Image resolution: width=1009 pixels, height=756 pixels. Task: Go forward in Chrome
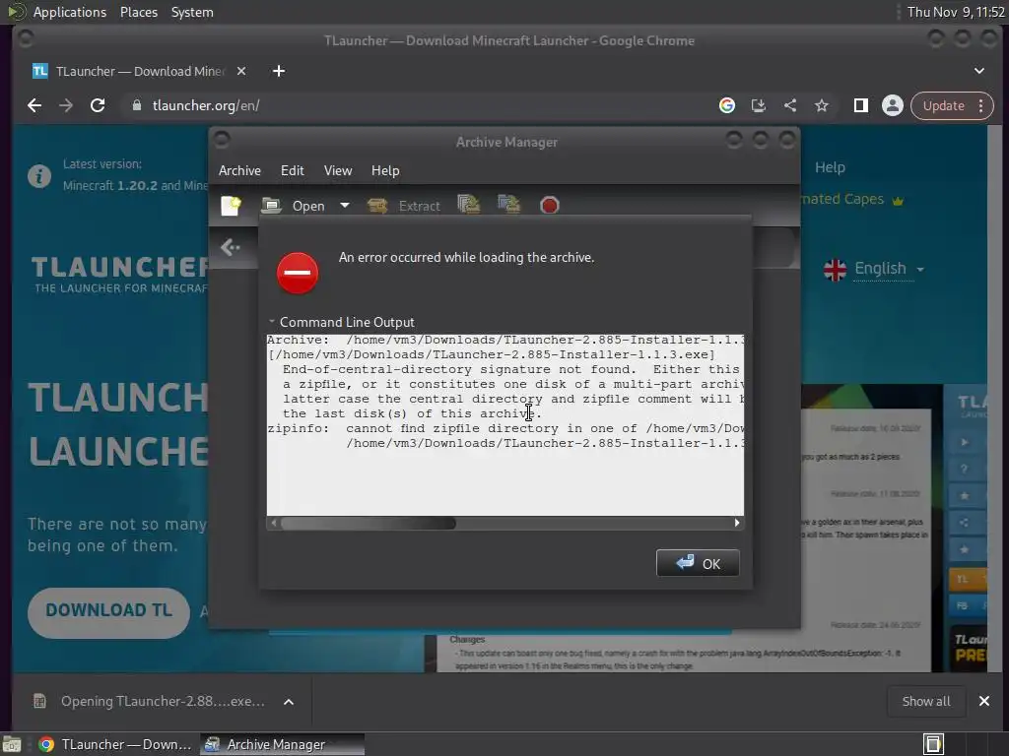[x=66, y=105]
